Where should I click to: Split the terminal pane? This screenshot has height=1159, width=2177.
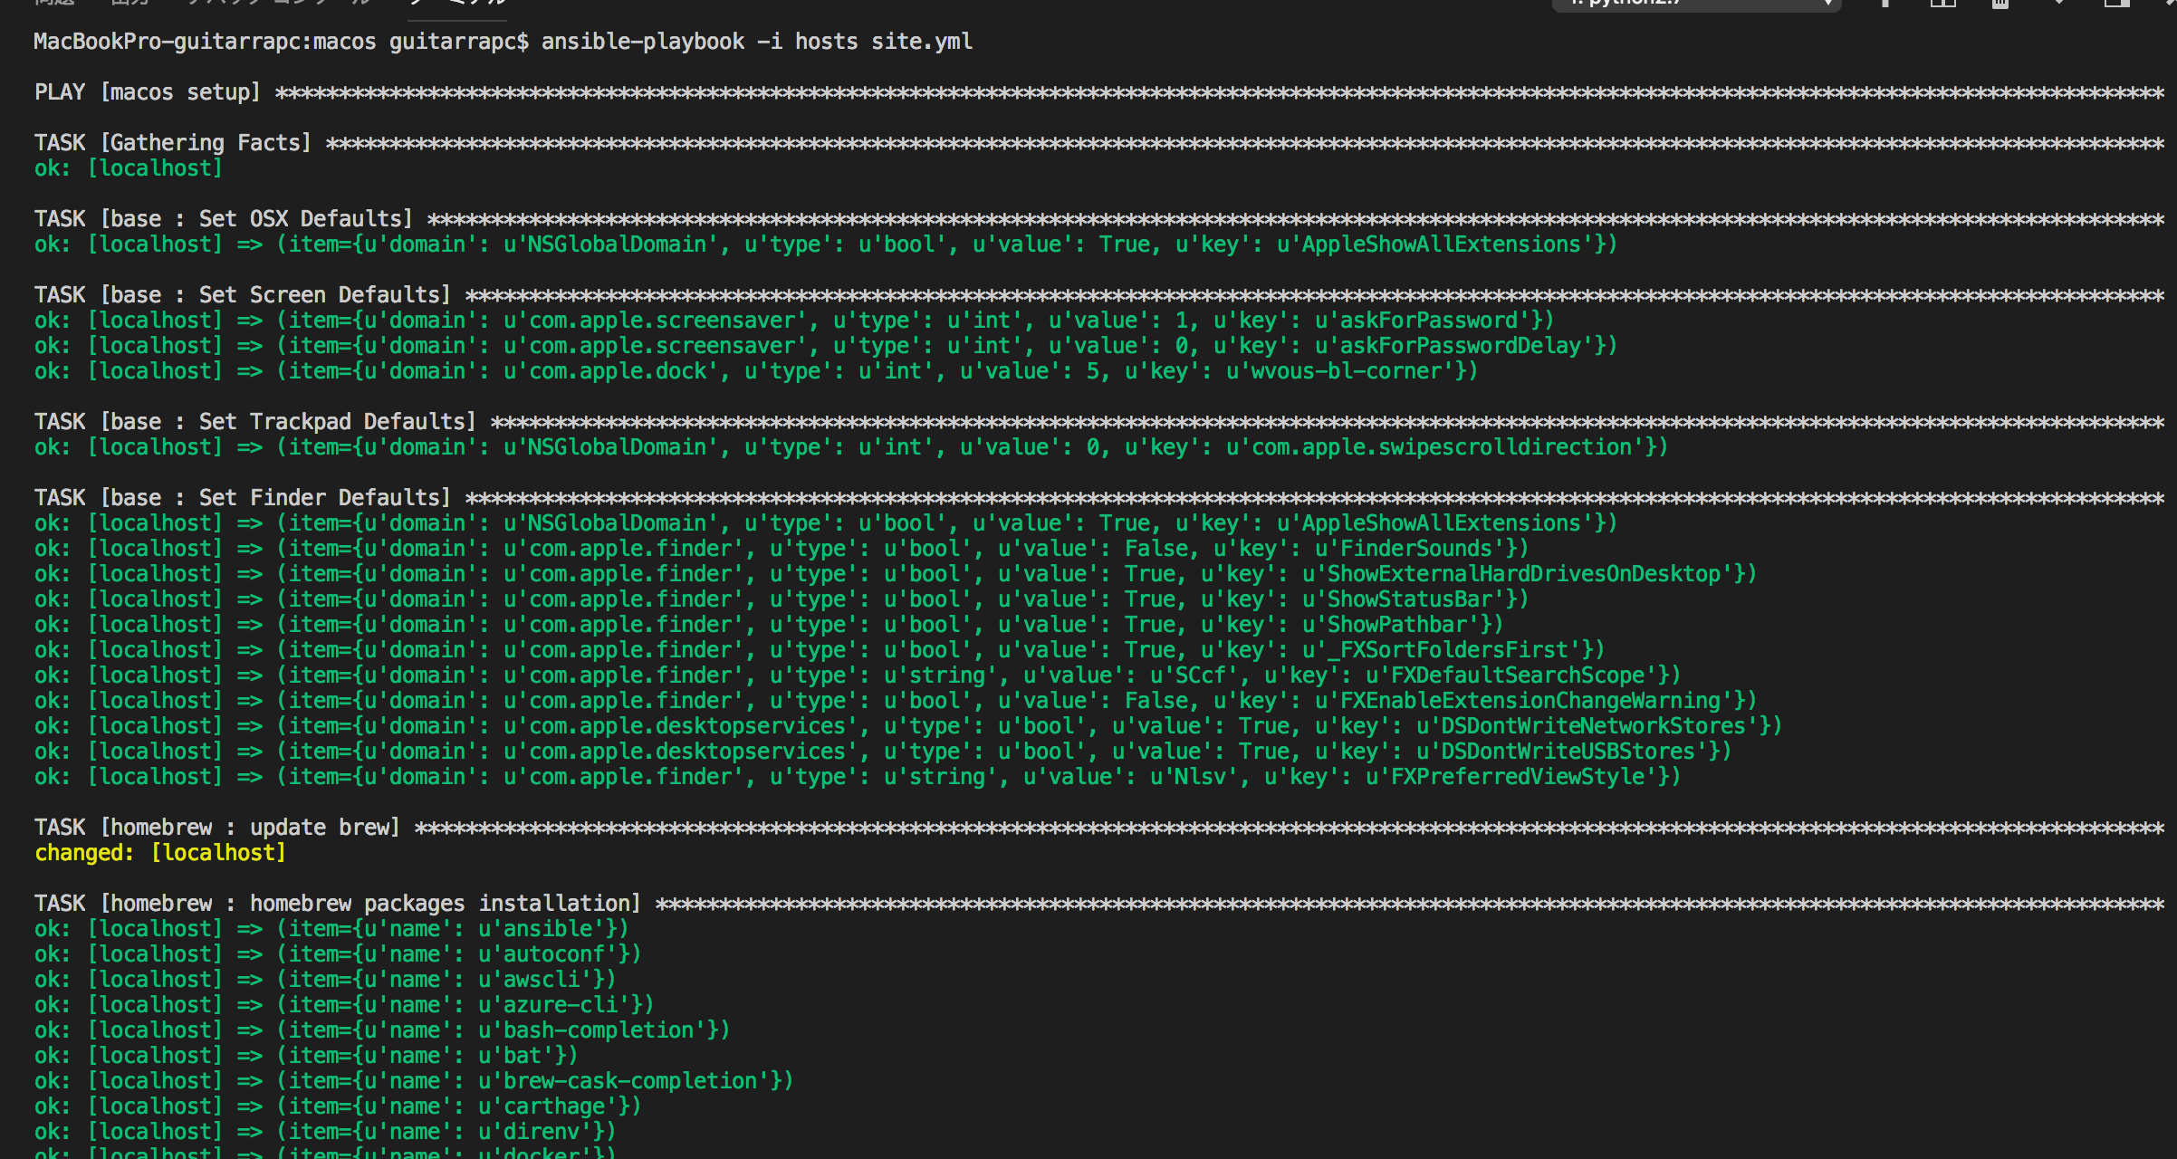click(1943, 5)
